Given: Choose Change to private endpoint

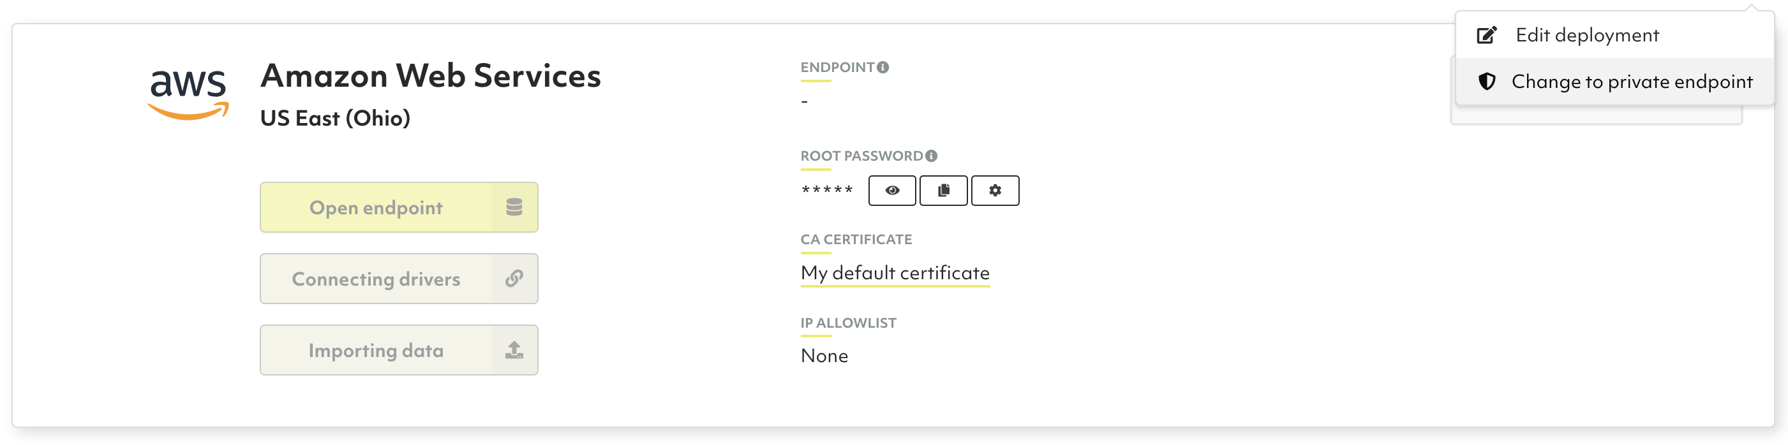Looking at the screenshot, I should tap(1631, 82).
